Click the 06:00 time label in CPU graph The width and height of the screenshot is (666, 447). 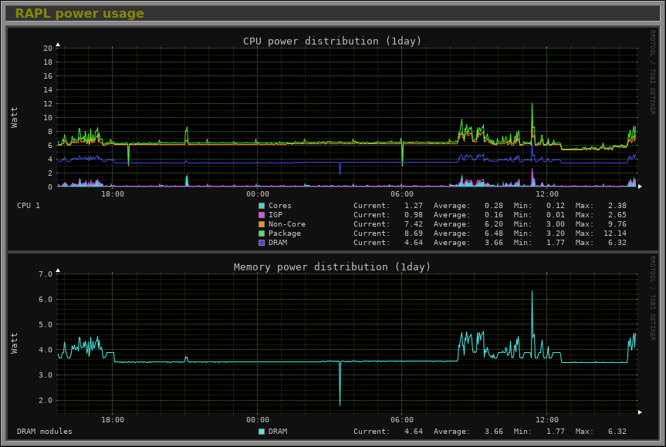[x=402, y=194]
